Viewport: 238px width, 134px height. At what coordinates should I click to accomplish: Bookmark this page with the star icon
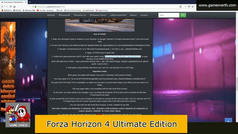(x=193, y=7)
